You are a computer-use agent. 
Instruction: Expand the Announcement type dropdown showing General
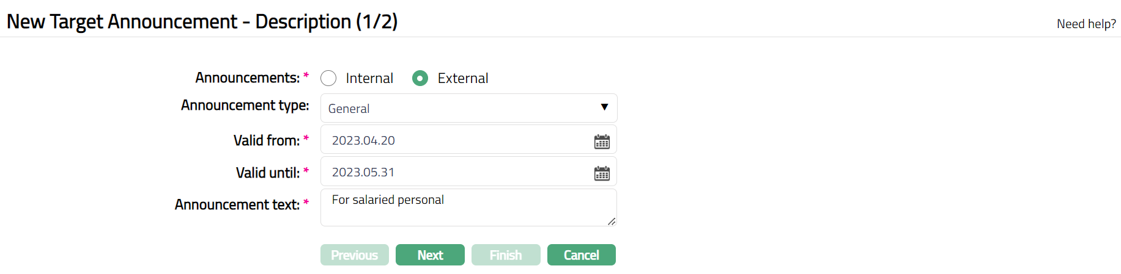468,108
